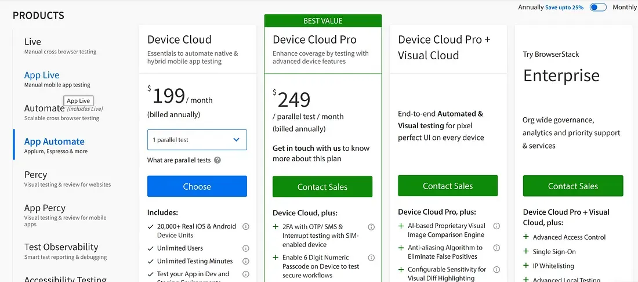Click the Annually billing label
The width and height of the screenshot is (638, 282).
[x=531, y=8]
